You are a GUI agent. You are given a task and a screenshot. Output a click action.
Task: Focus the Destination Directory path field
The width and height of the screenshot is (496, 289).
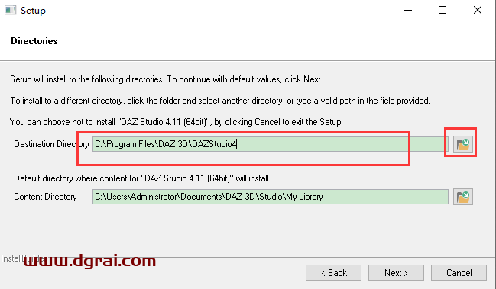click(x=270, y=144)
